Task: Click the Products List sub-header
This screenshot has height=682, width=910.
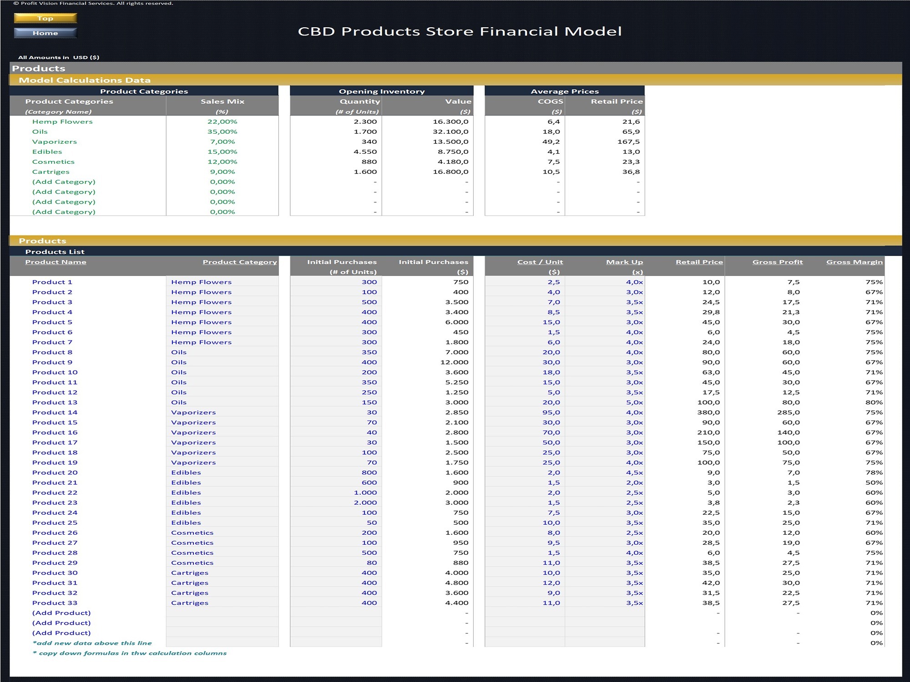Action: (x=455, y=251)
